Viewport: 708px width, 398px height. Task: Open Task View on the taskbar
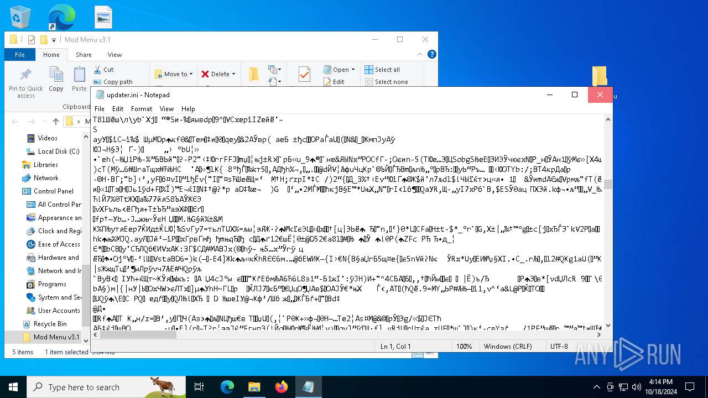click(200, 387)
